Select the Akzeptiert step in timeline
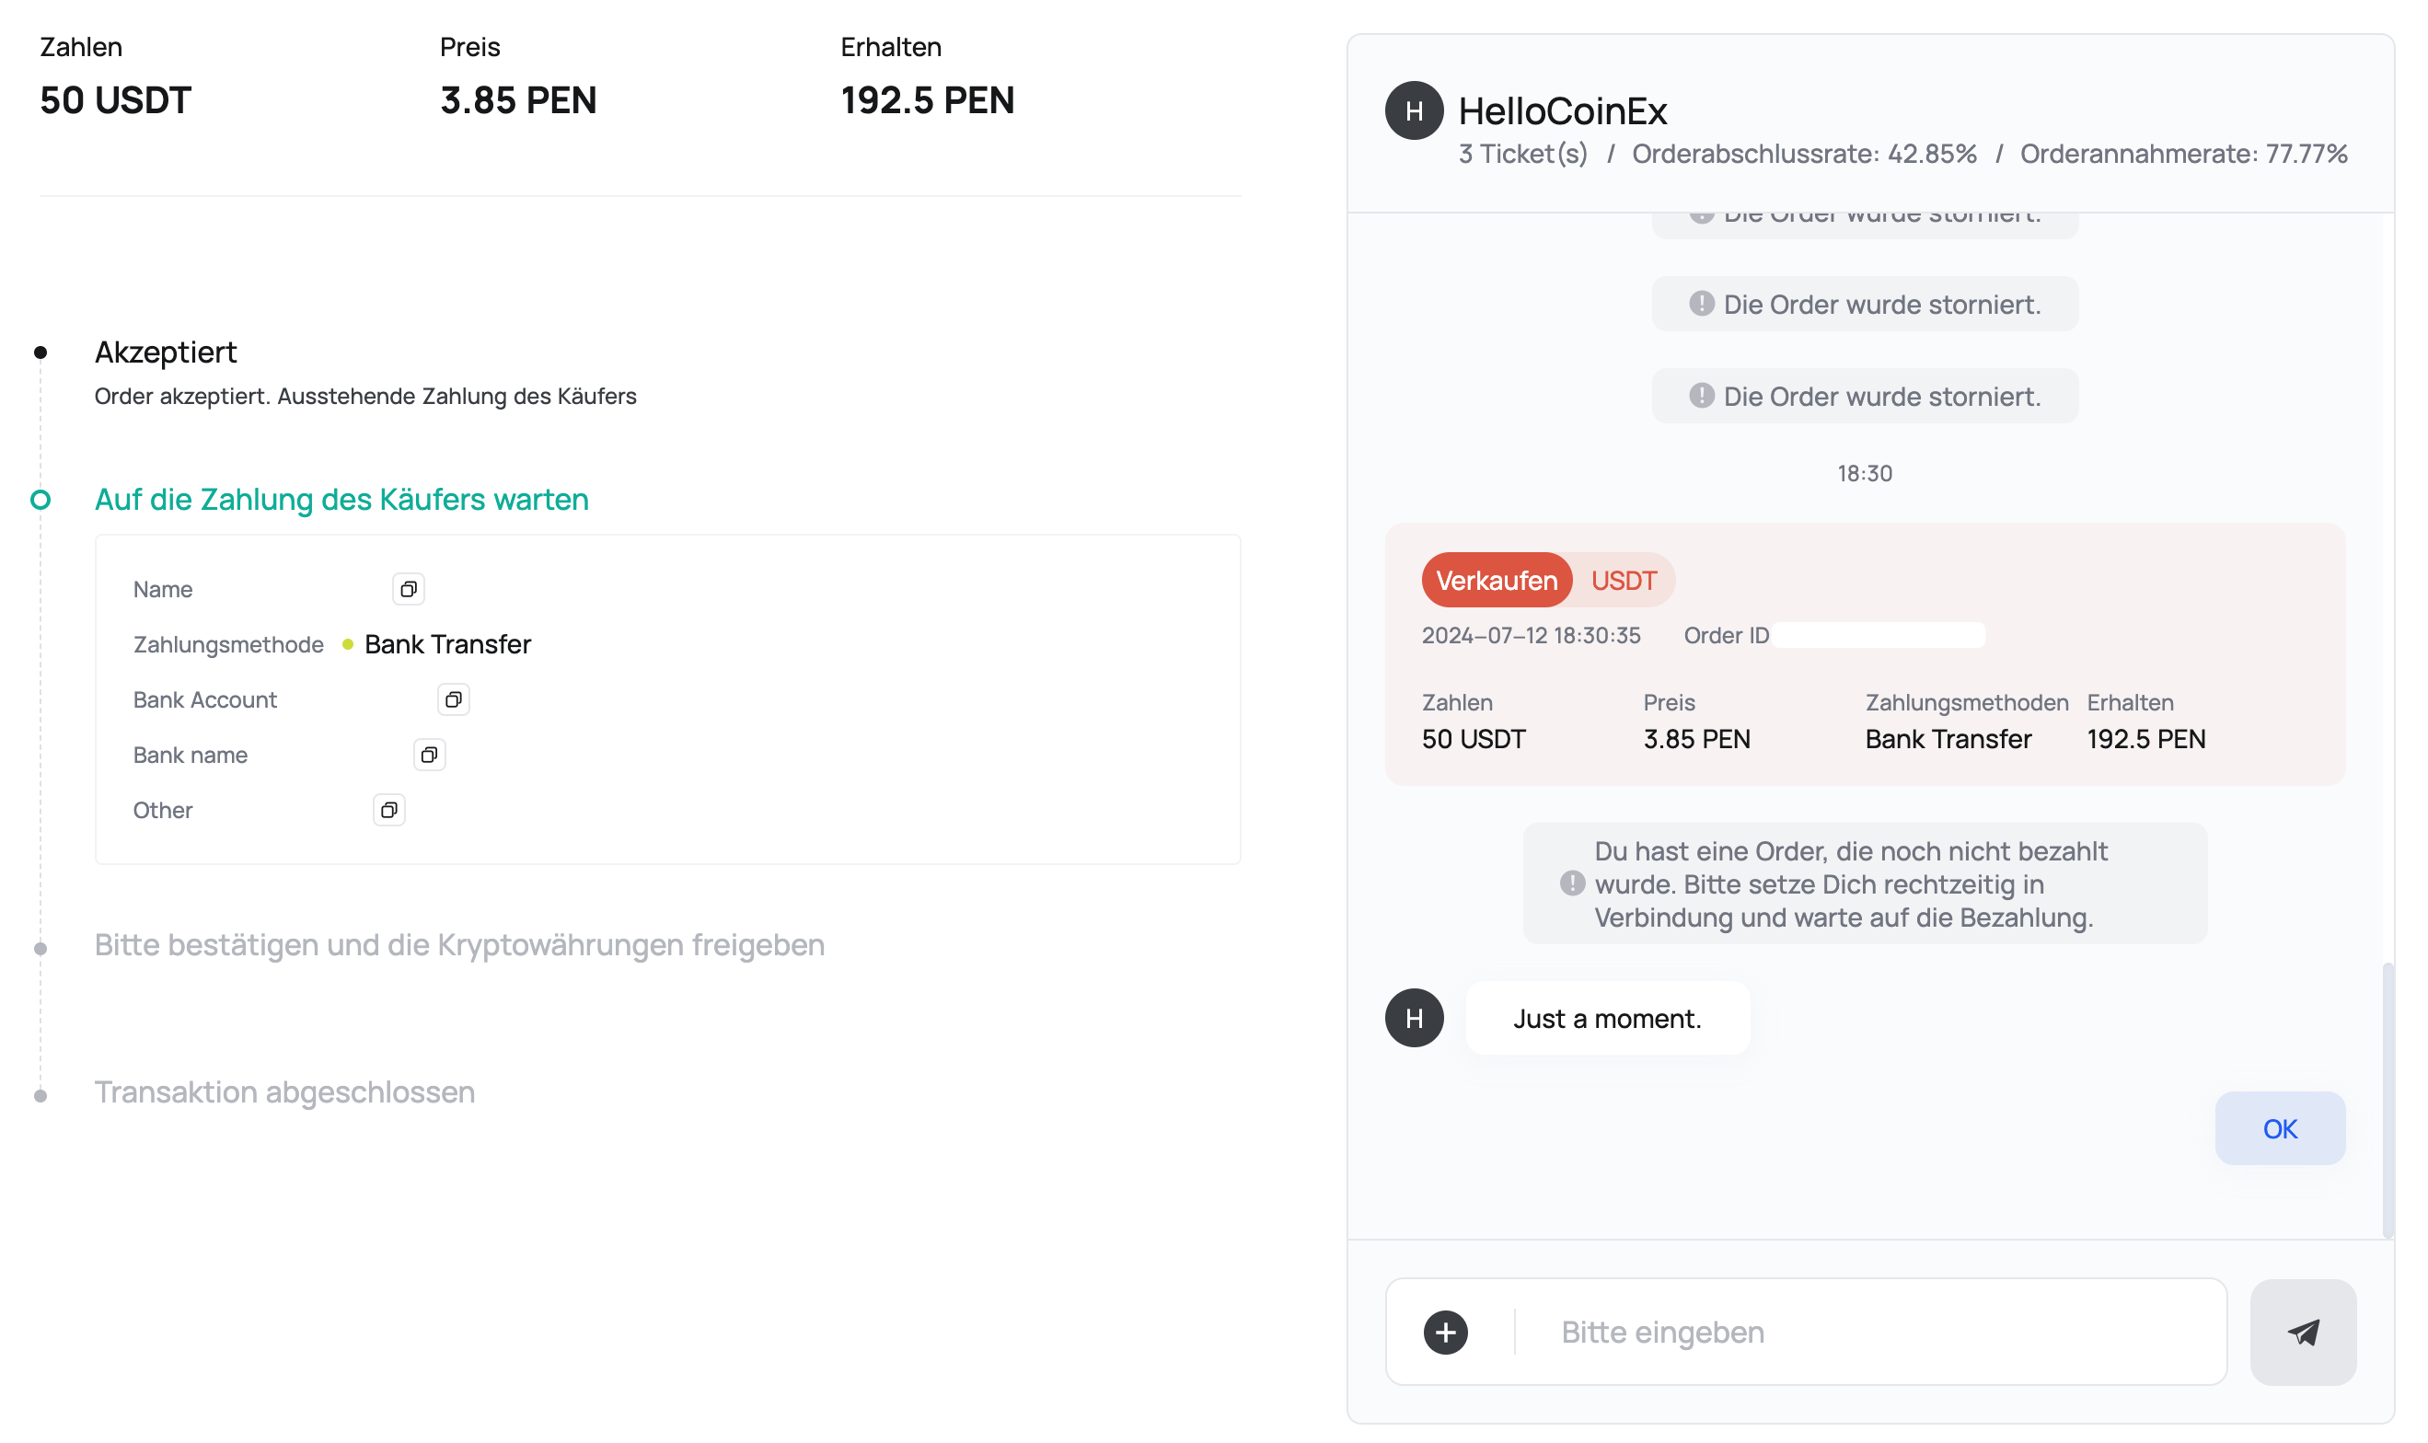The width and height of the screenshot is (2428, 1443). click(166, 352)
